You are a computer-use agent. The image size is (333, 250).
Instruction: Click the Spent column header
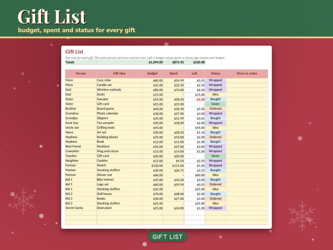point(173,74)
